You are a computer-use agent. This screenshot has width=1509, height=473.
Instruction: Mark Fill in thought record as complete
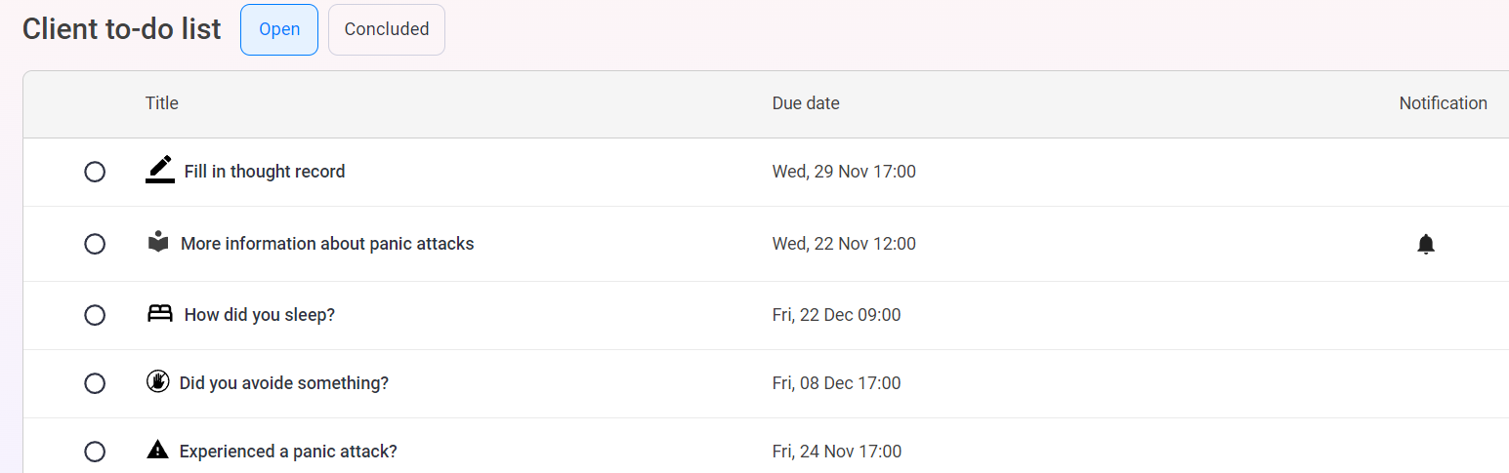click(95, 172)
